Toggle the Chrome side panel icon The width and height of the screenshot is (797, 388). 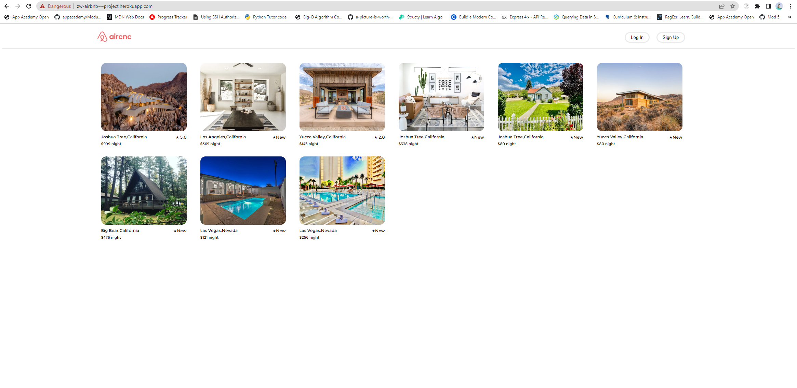click(768, 6)
